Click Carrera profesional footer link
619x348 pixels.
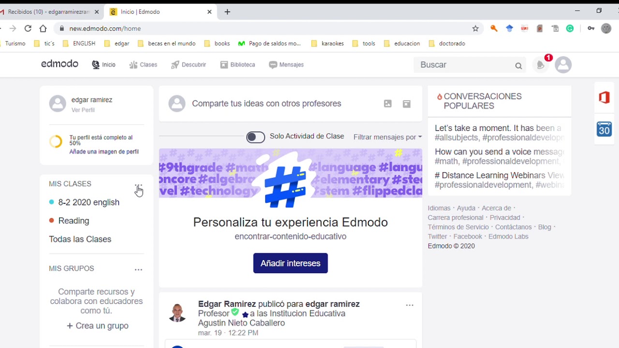point(456,218)
